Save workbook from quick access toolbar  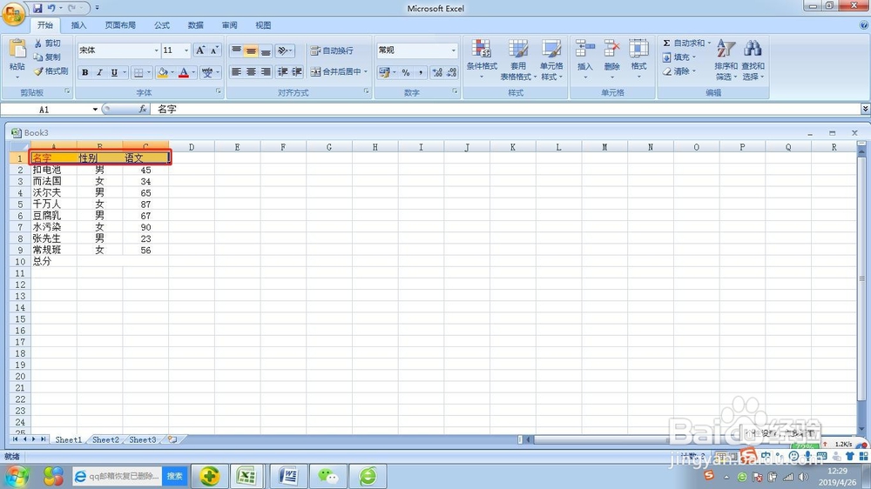click(37, 8)
